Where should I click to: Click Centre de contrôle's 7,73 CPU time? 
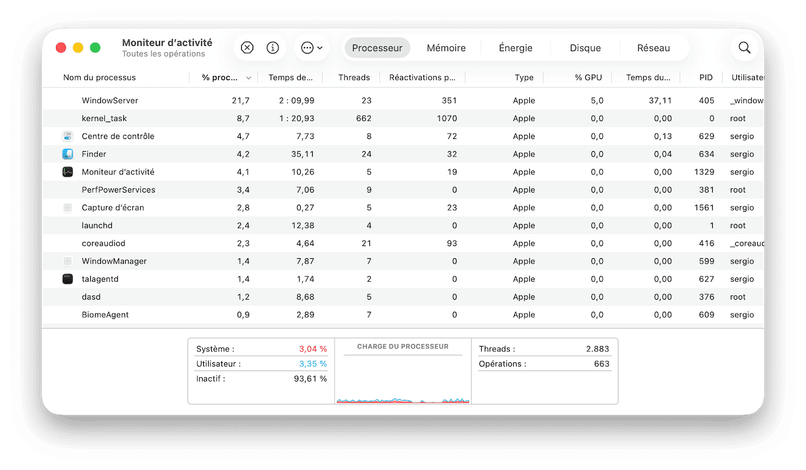pyautogui.click(x=304, y=137)
